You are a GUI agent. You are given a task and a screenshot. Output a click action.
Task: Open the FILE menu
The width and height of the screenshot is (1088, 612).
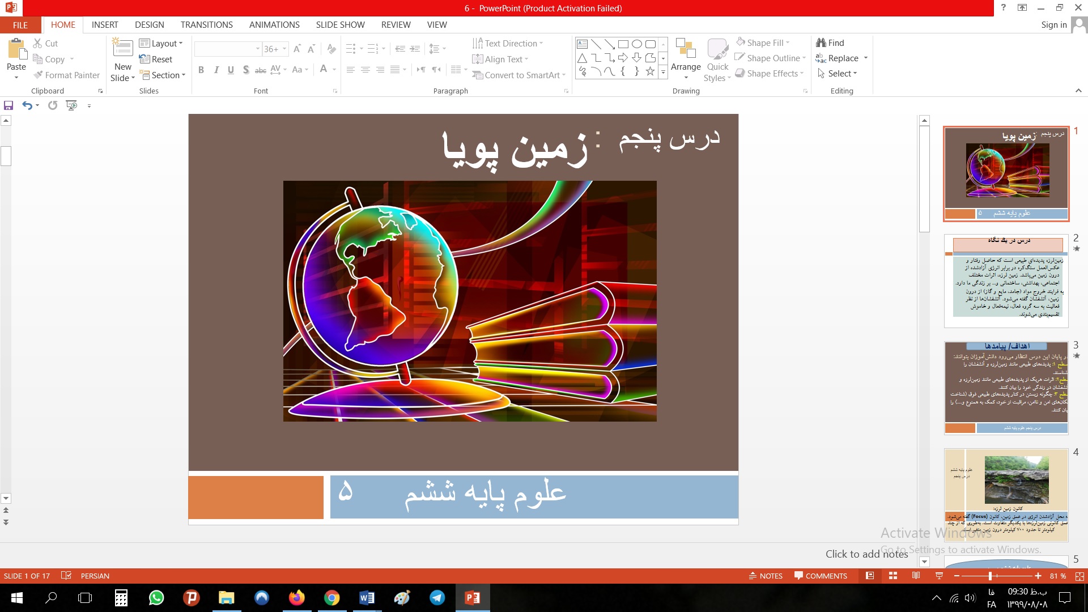[x=20, y=25]
